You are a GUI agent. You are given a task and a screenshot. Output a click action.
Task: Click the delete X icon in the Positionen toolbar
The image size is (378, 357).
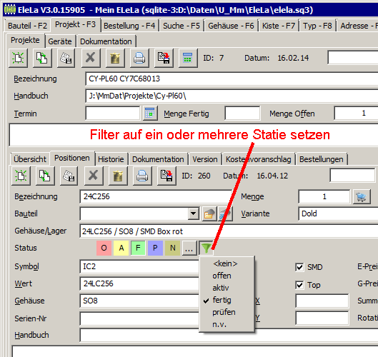[x=94, y=176]
